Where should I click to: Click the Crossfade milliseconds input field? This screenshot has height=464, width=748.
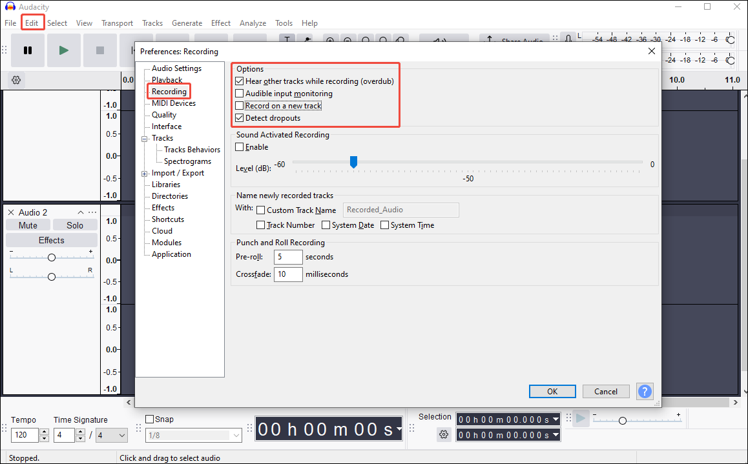click(288, 274)
